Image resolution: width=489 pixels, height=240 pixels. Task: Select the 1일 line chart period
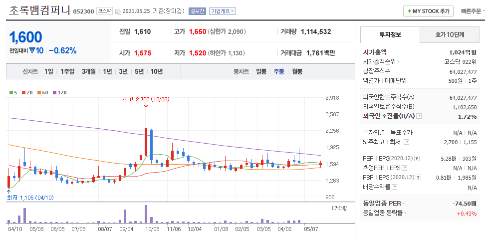pos(49,71)
